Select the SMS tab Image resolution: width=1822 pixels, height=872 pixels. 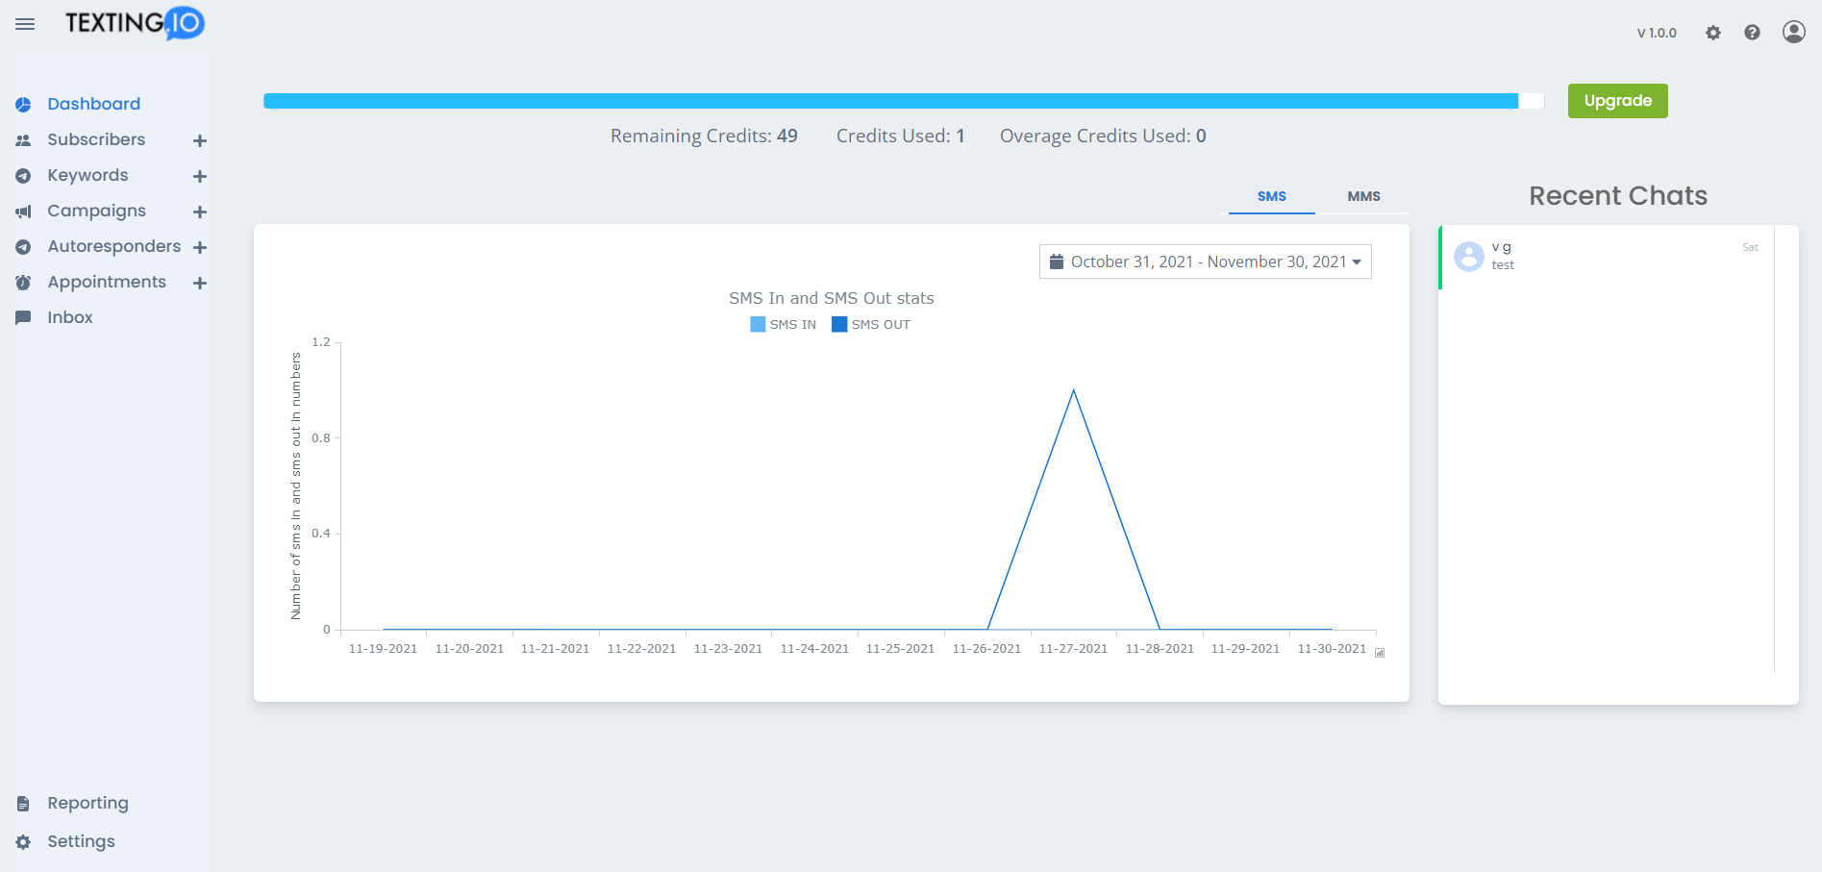tap(1271, 196)
